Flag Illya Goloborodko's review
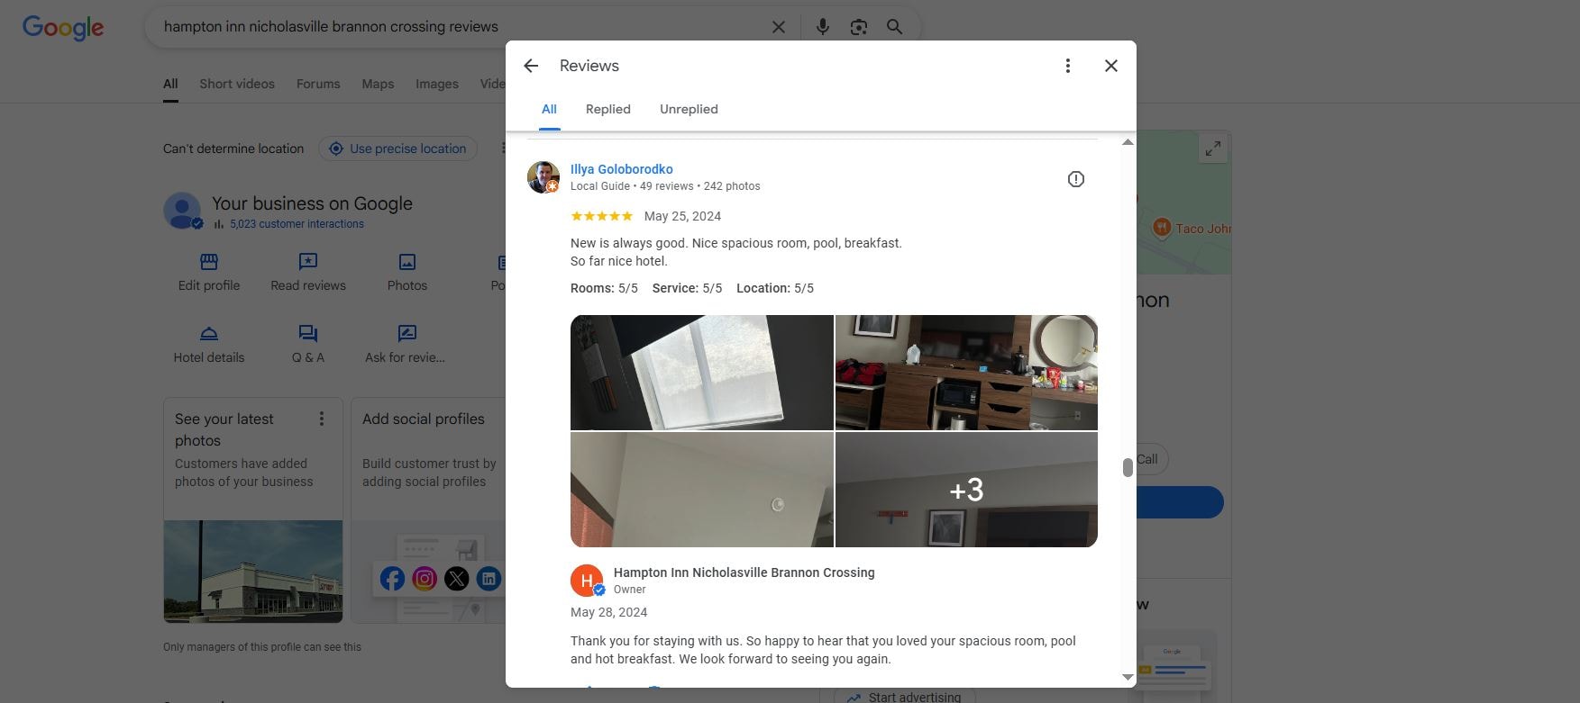Viewport: 1580px width, 703px height. [x=1075, y=179]
